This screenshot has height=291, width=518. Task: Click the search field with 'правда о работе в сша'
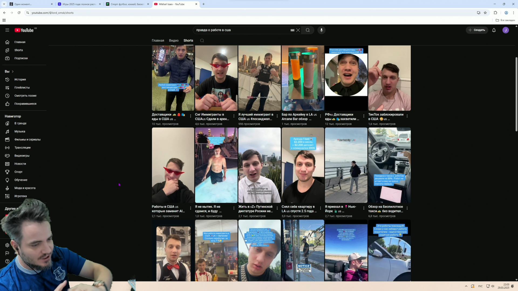(241, 30)
